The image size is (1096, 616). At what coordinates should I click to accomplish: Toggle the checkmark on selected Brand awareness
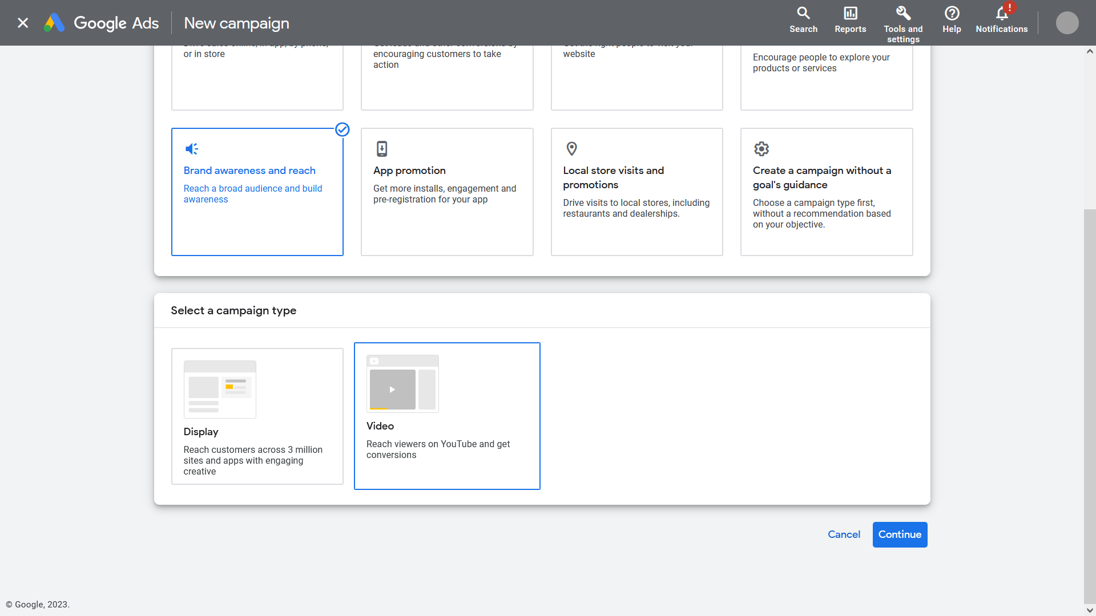click(342, 129)
